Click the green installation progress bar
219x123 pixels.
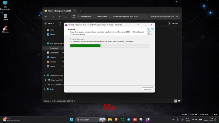(x=109, y=46)
